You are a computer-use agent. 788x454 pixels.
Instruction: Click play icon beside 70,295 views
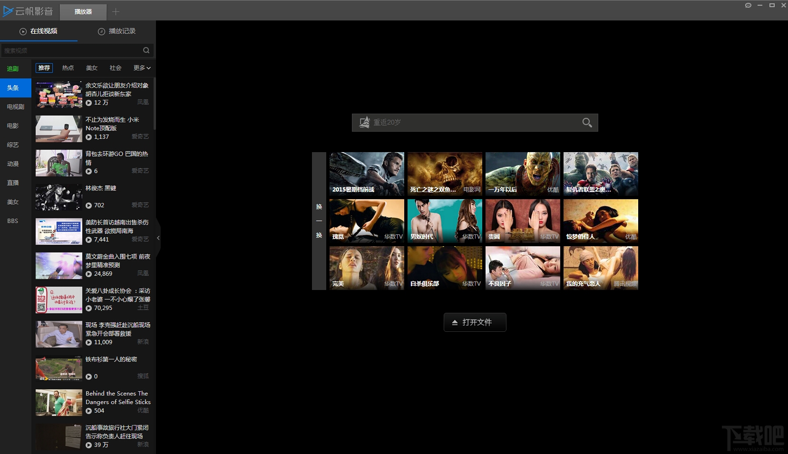(x=89, y=308)
